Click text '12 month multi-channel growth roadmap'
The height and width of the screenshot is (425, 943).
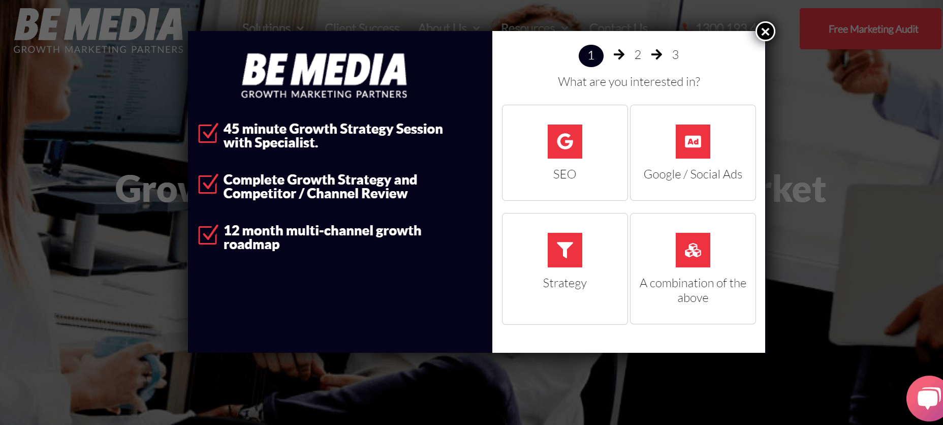coord(322,237)
